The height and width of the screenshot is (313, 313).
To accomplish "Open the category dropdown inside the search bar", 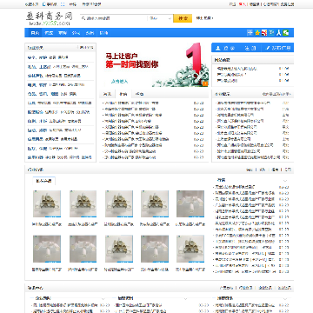I will tap(161, 18).
